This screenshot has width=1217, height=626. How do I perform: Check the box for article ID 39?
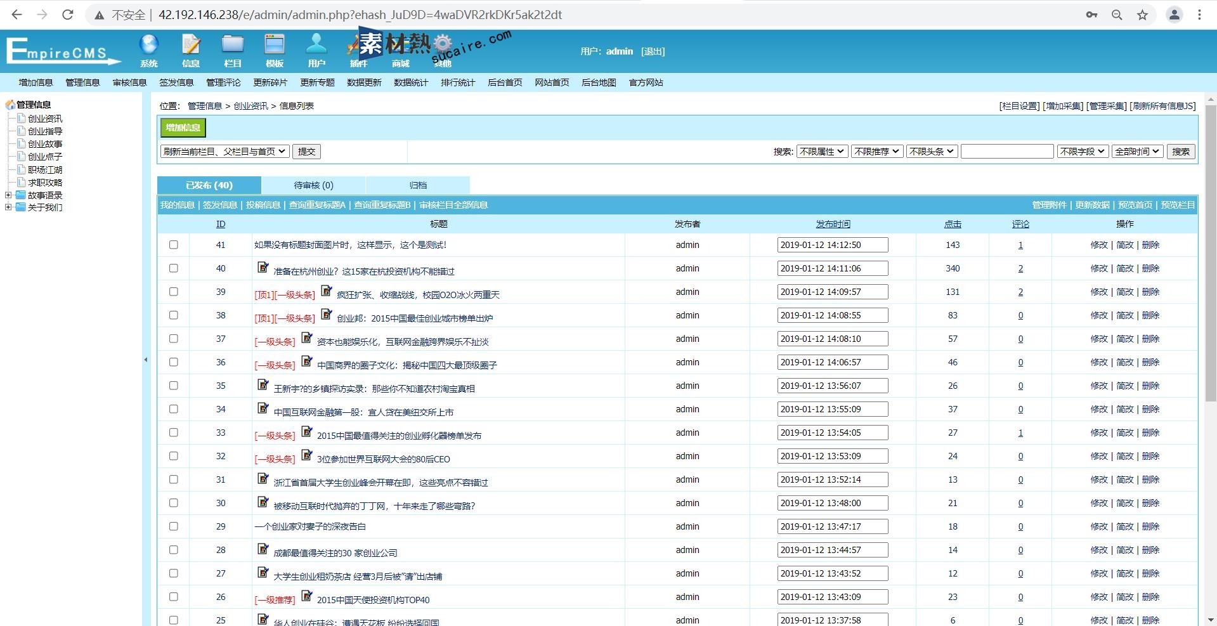(174, 292)
